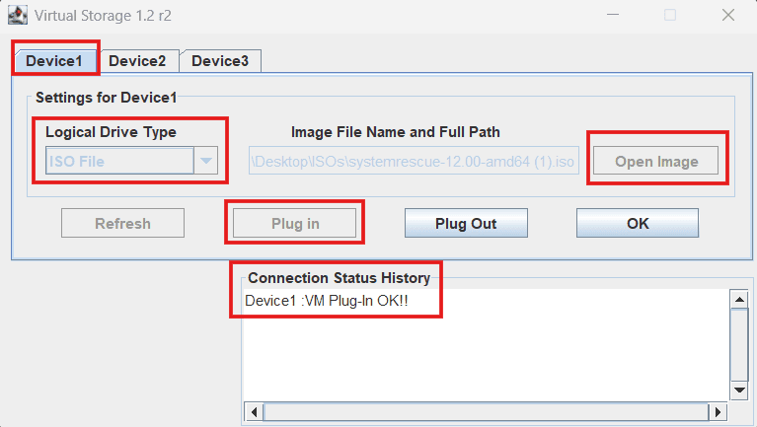Viewport: 757px width, 427px height.
Task: Open the Logical Drive Type combo box
Action: click(119, 162)
